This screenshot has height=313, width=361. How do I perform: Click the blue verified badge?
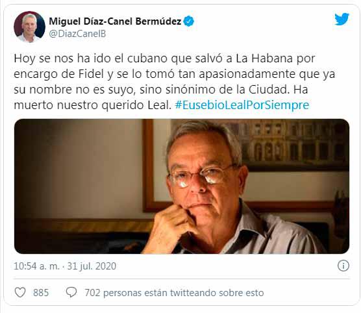coord(189,21)
